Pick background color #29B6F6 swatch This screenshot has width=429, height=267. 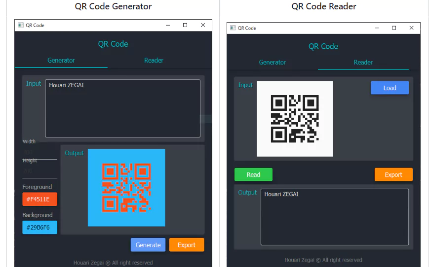pos(39,228)
